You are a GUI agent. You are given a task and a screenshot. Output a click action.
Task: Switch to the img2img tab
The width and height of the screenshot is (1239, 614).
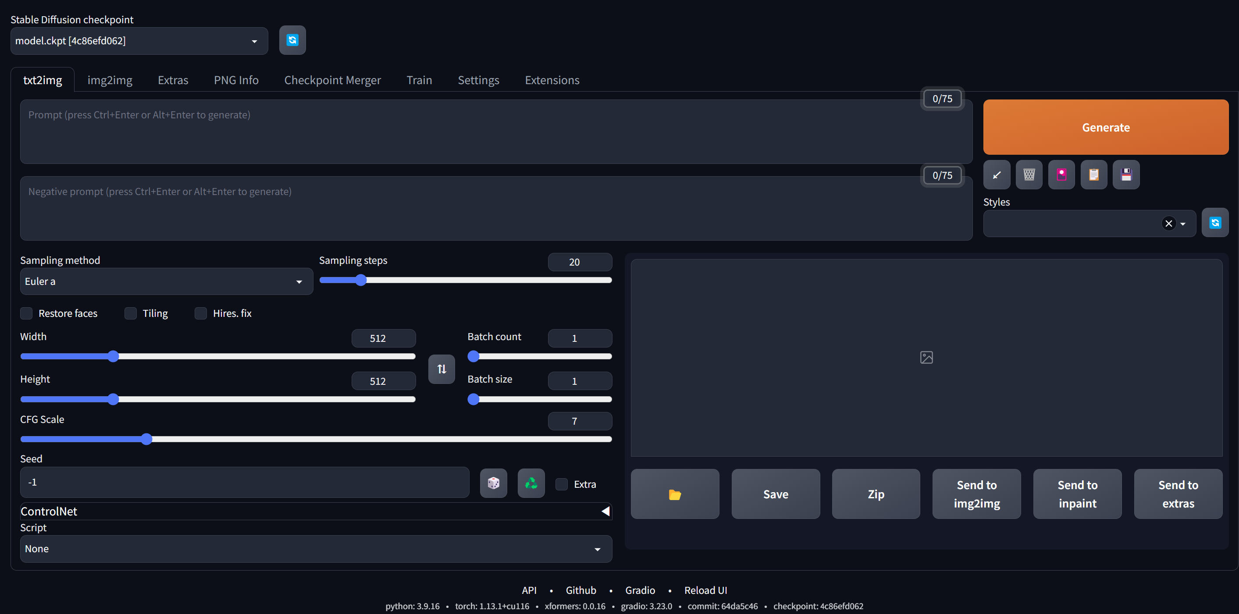[x=110, y=80]
